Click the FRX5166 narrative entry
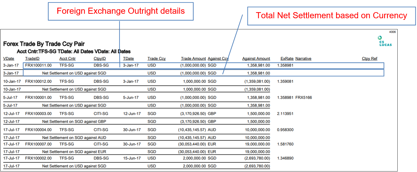417x172 pixels. 303,98
